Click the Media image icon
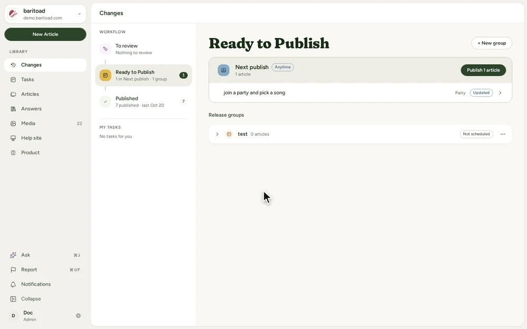The image size is (527, 329). pos(13,124)
